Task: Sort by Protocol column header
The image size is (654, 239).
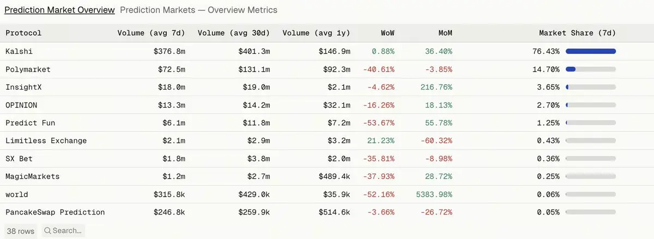Action: pyautogui.click(x=23, y=33)
